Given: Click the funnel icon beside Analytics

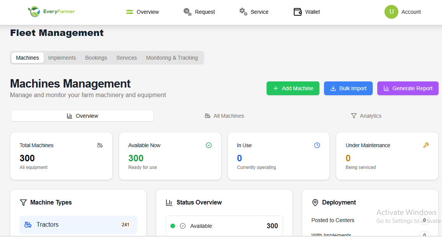Looking at the screenshot, I should (x=354, y=116).
